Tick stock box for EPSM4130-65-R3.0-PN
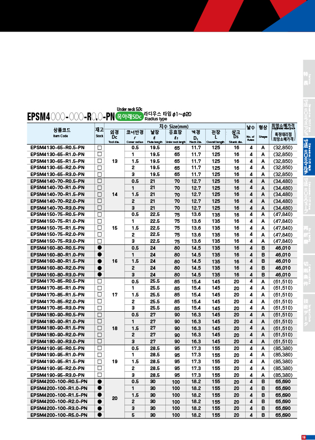The width and height of the screenshot is (315, 440). coord(100,174)
